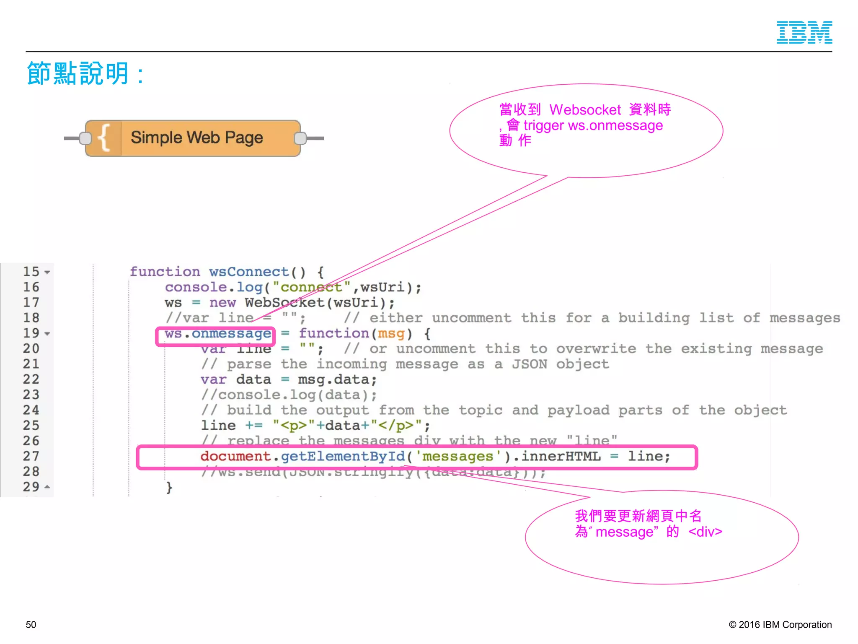Viewport: 858px width, 644px height.
Task: Click the '節點說明' slide heading
Action: pos(86,73)
